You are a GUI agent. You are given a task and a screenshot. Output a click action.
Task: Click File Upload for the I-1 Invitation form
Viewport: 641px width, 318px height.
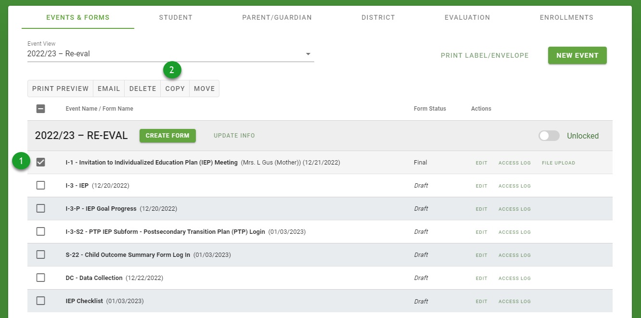[558, 163]
